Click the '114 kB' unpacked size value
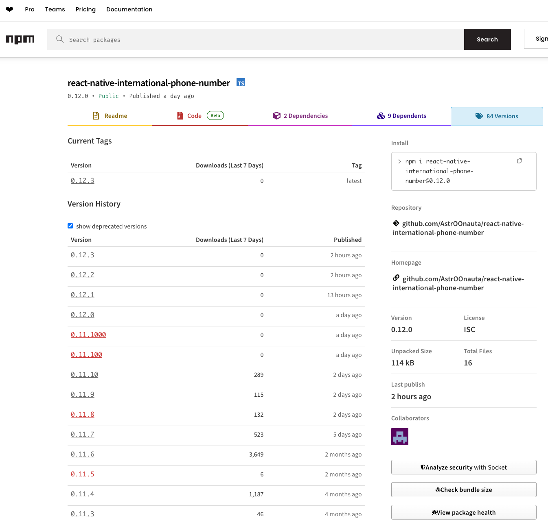This screenshot has height=524, width=548. coord(403,363)
